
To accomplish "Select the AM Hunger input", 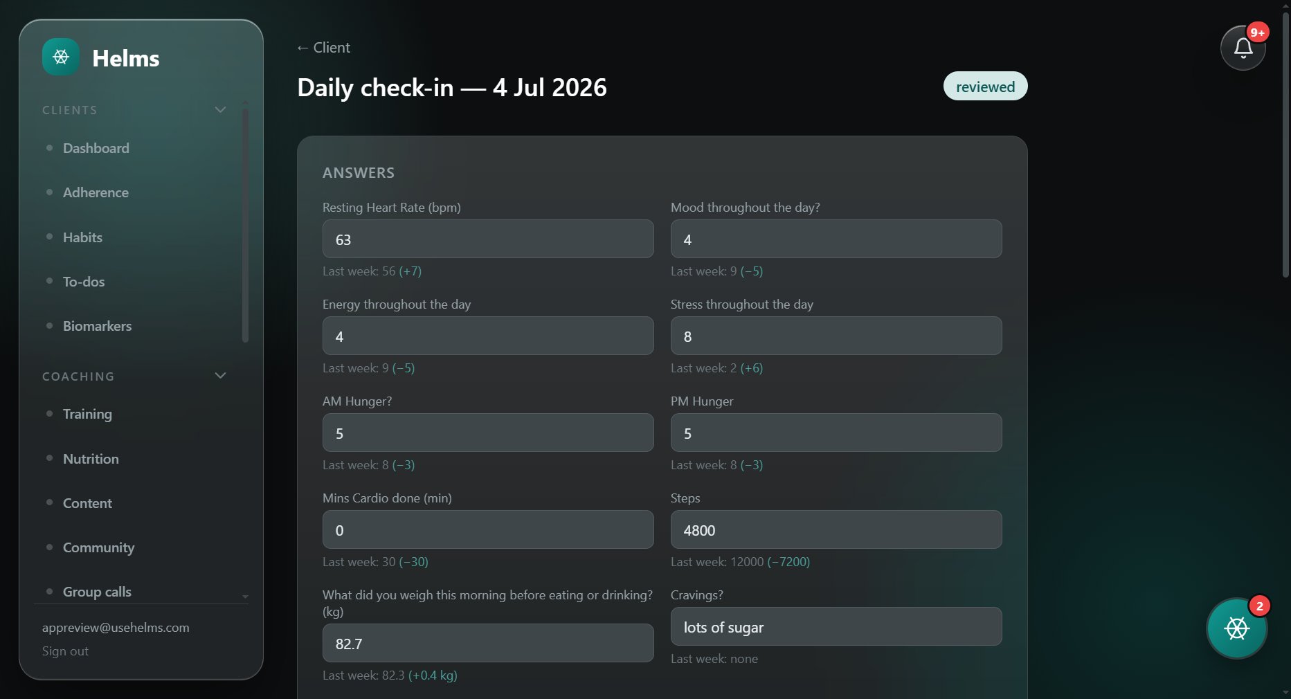I will [x=488, y=433].
